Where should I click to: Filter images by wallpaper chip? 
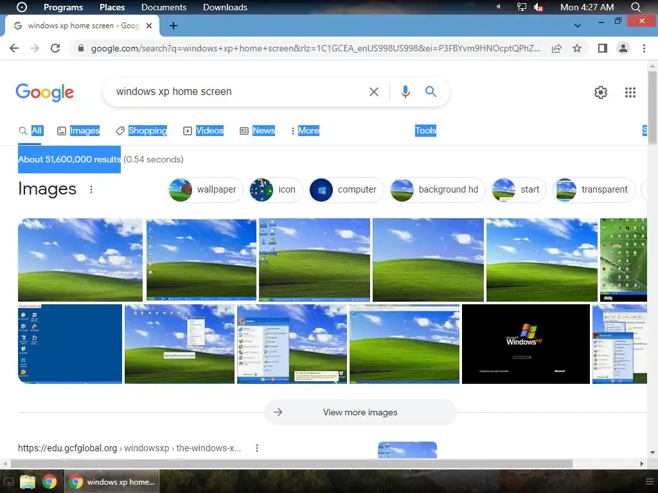205,189
